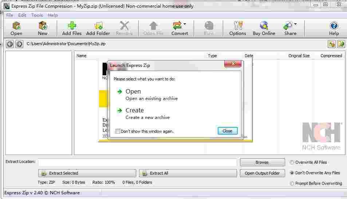Click the 'Ratio: 100%' status text
347x199 pixels.
[x=103, y=182]
